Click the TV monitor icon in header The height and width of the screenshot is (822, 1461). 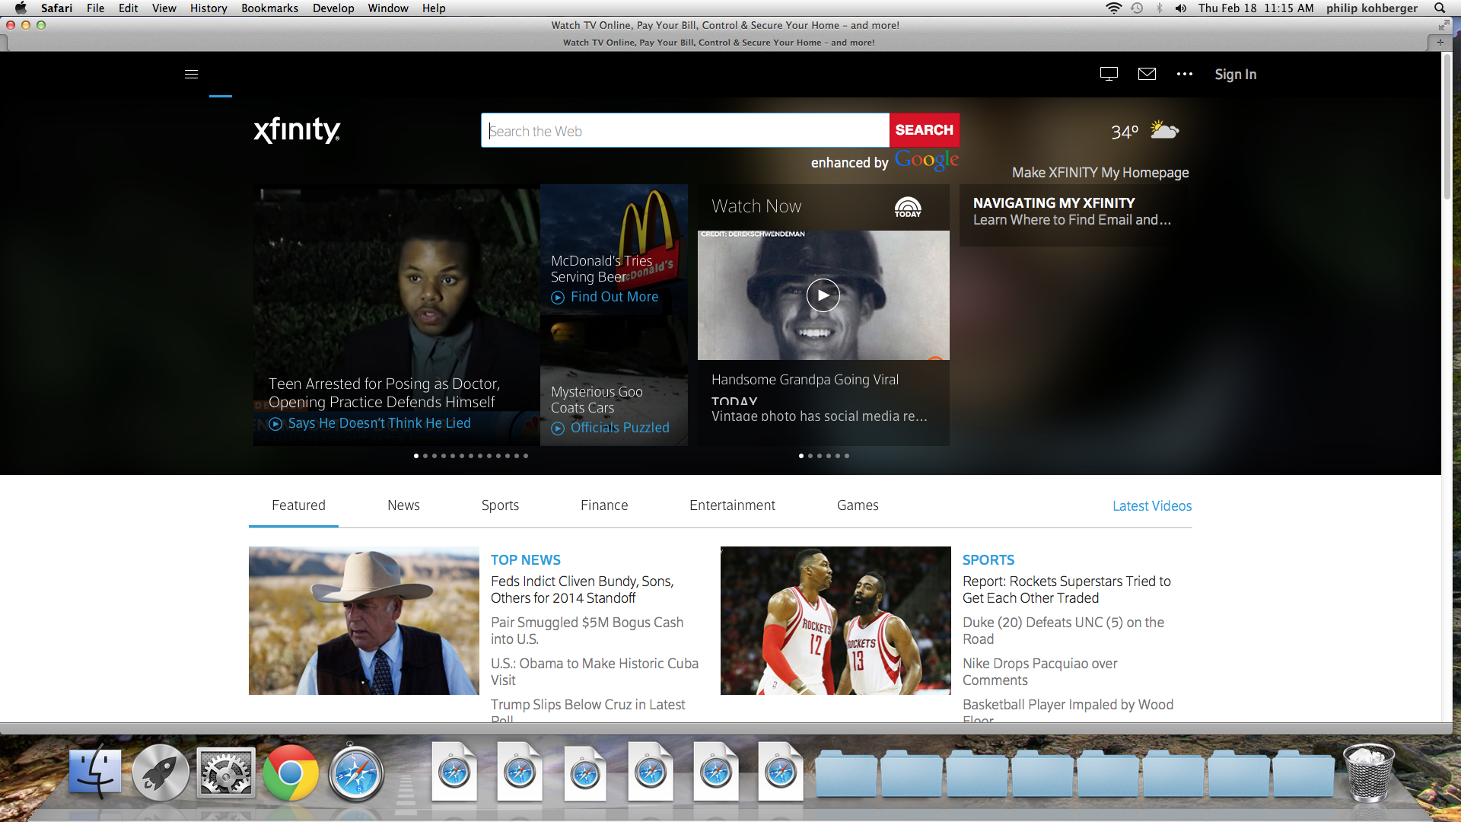pyautogui.click(x=1109, y=74)
